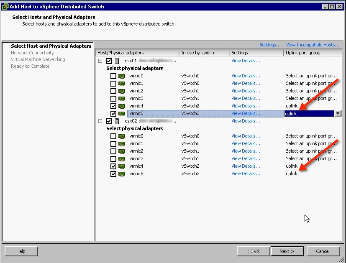Check vmnic0 under esx02
Image resolution: width=346 pixels, height=263 pixels.
[x=113, y=136]
